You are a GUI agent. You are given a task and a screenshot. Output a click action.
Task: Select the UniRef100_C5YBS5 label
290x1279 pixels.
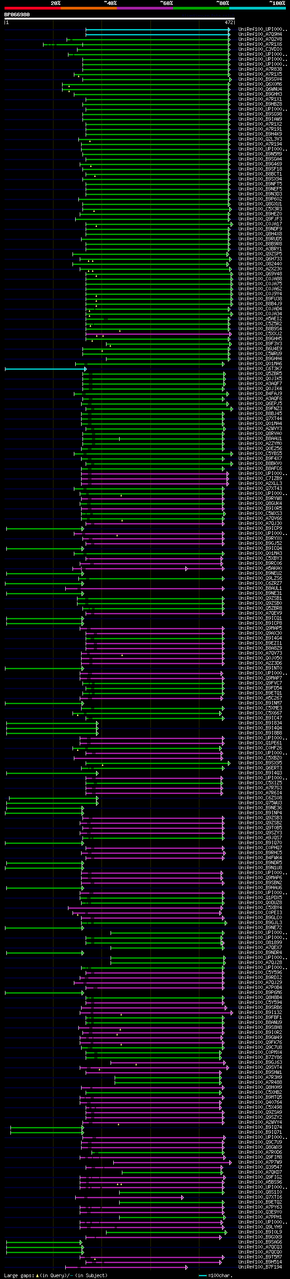(x=260, y=454)
